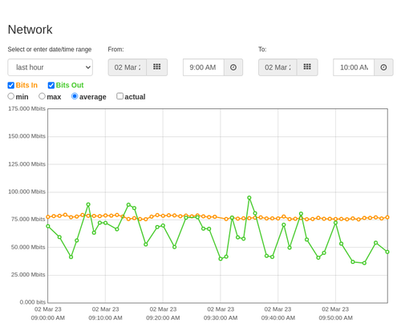The image size is (401, 323).
Task: Click the 0.000 bits axis label
Action: 33,302
